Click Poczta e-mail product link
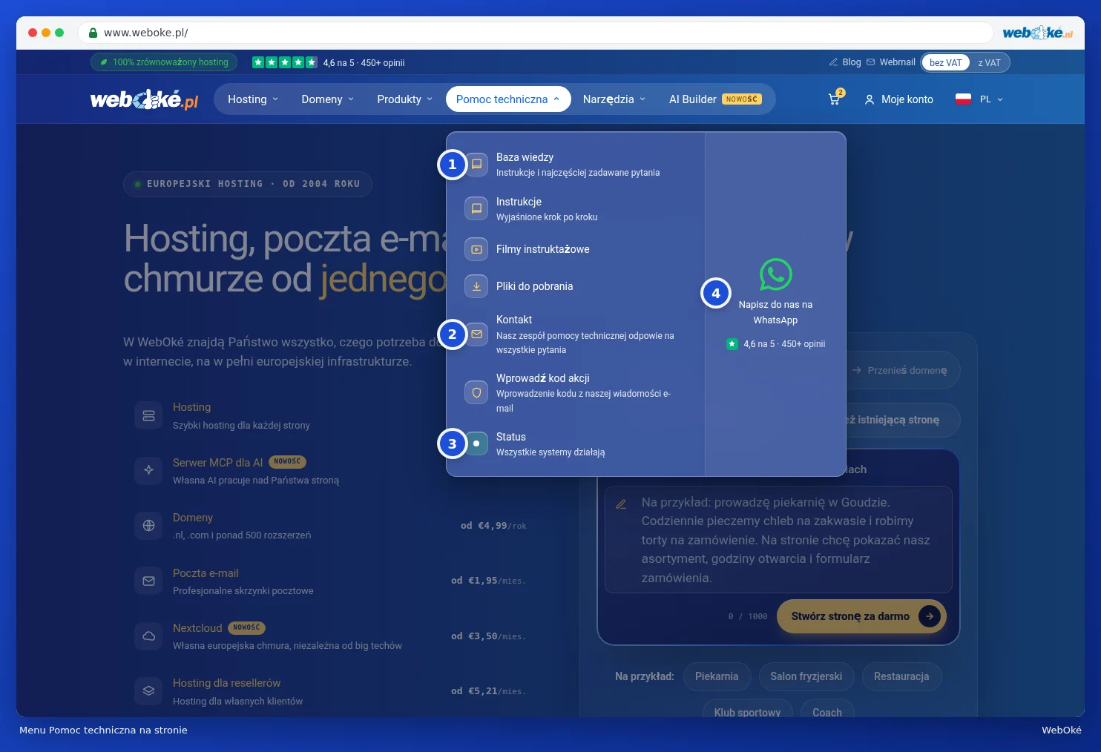 pos(206,573)
